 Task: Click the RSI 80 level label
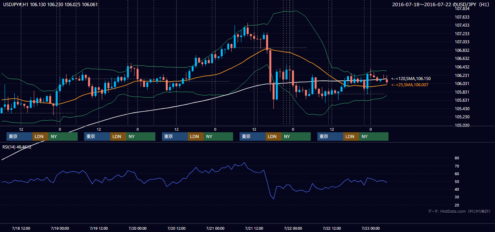(457, 158)
